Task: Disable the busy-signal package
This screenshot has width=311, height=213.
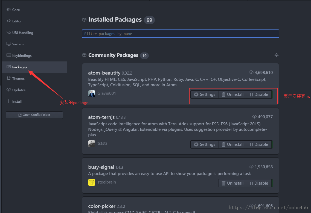Action: pos(259,183)
